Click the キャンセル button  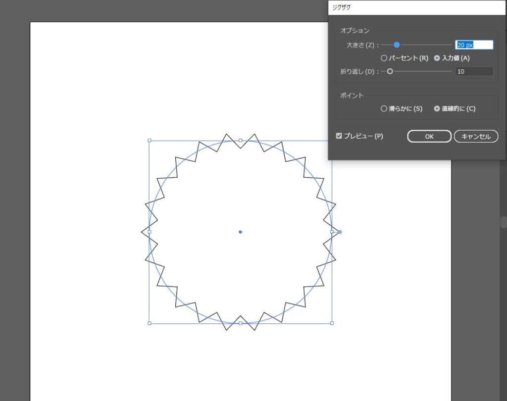pyautogui.click(x=476, y=137)
